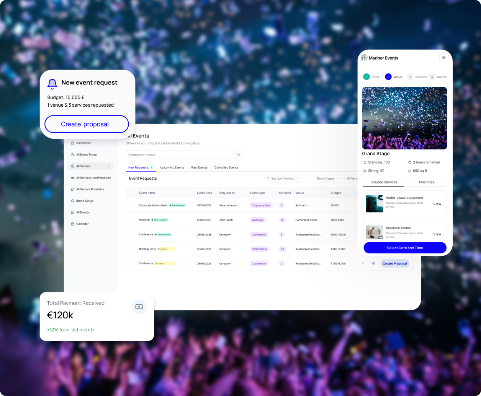Toggle the select-all header checkbox
The image size is (481, 396).
click(x=131, y=193)
